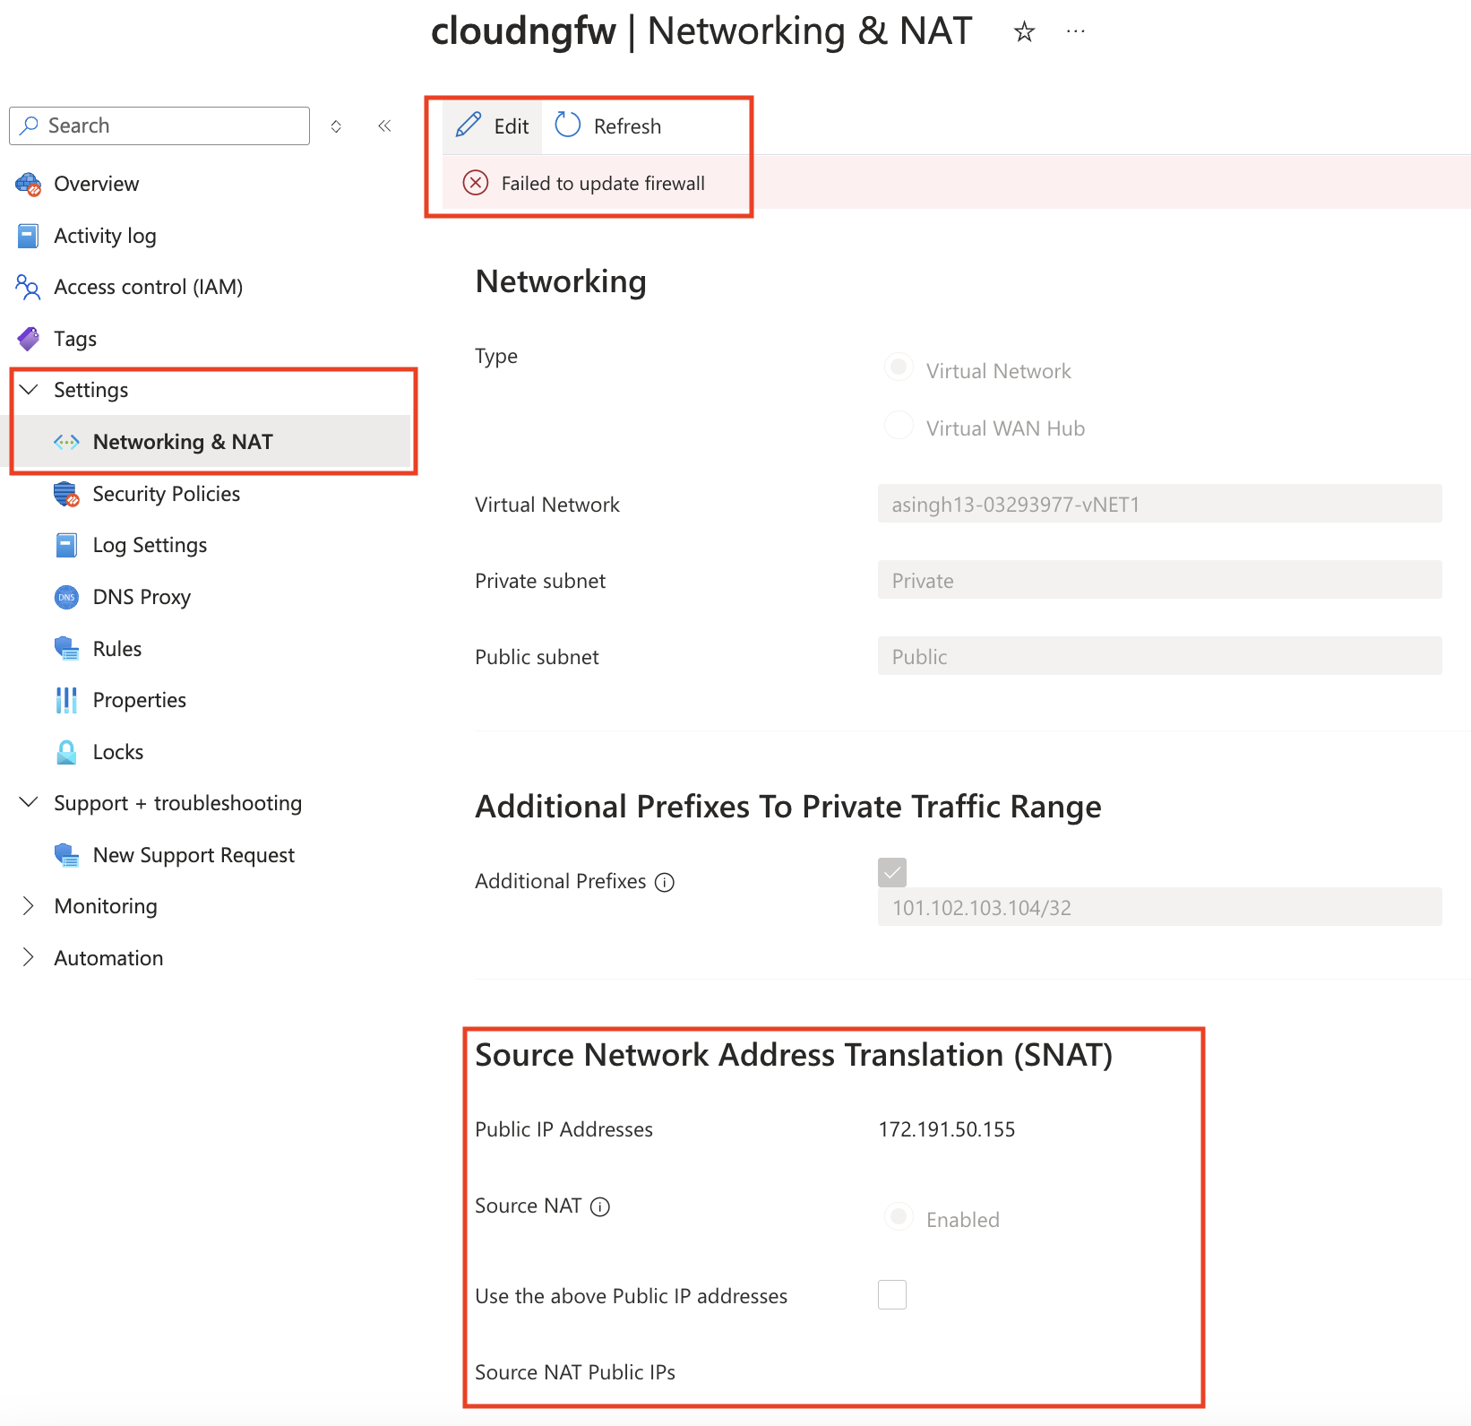
Task: Star cloudngfw as a favorite
Action: [1023, 31]
